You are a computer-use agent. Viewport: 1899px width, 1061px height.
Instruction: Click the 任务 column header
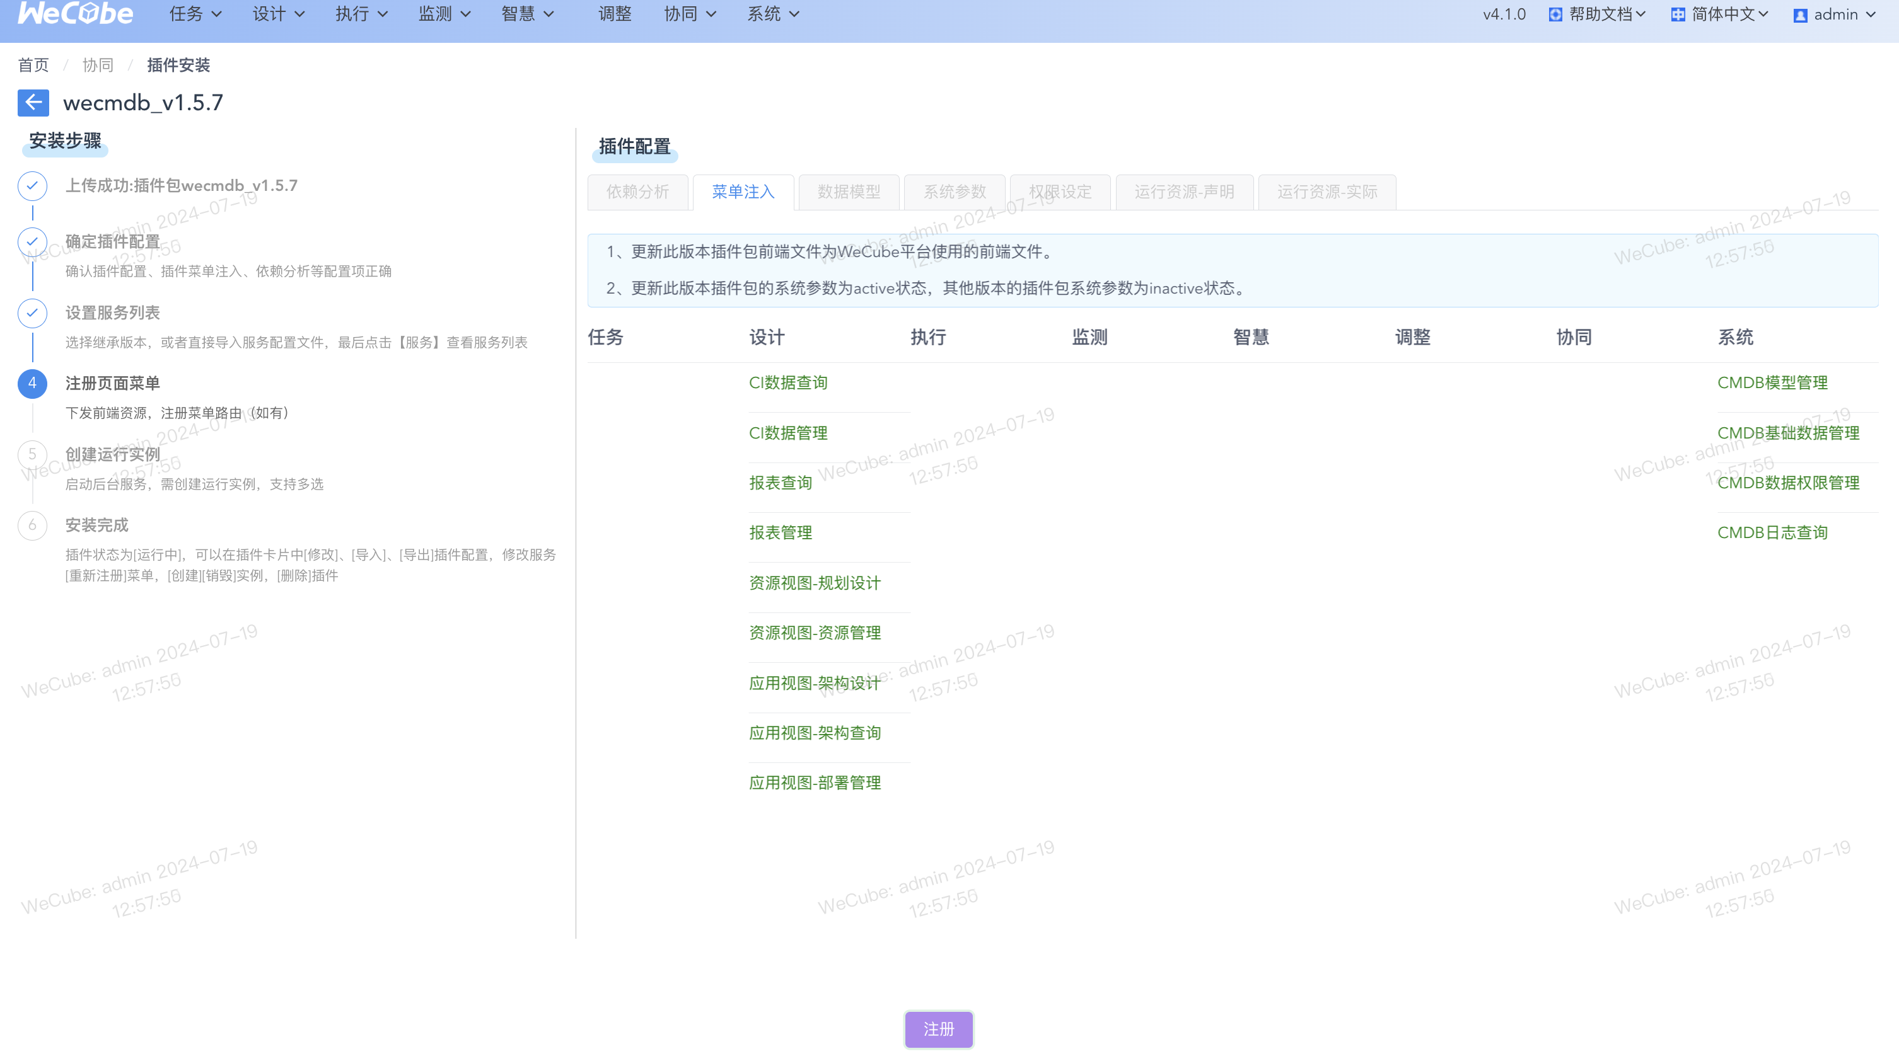coord(605,338)
